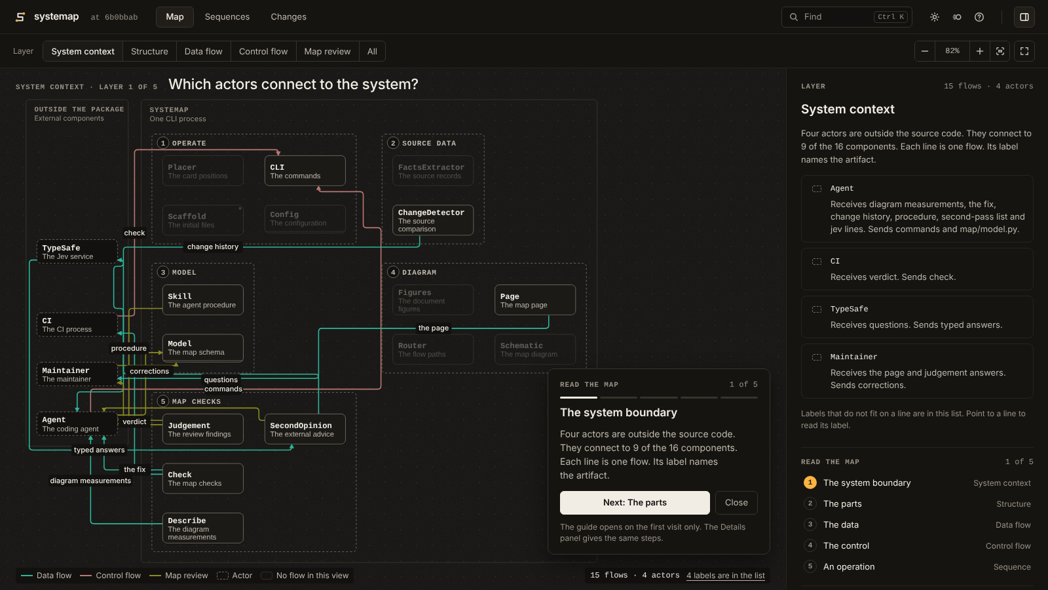The height and width of the screenshot is (590, 1048).
Task: Close the Read the map guide
Action: pos(736,503)
